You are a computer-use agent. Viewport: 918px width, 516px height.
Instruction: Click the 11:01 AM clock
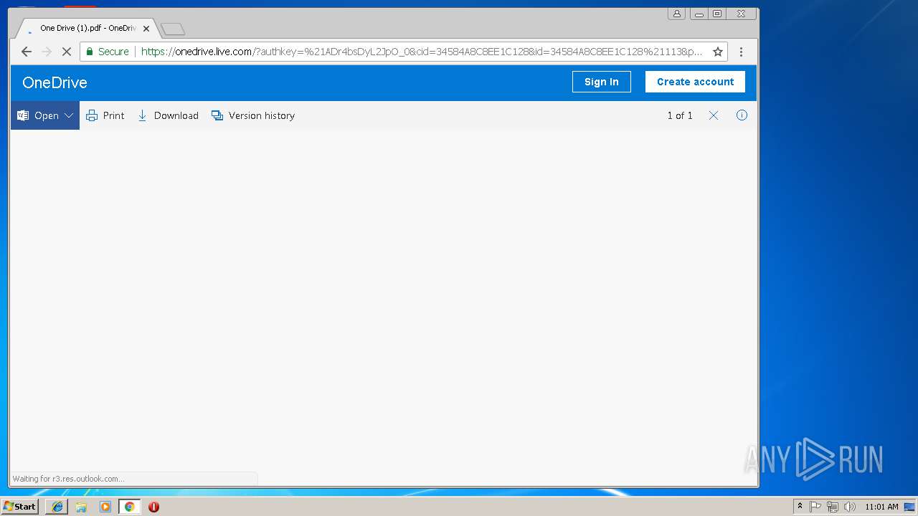(881, 507)
